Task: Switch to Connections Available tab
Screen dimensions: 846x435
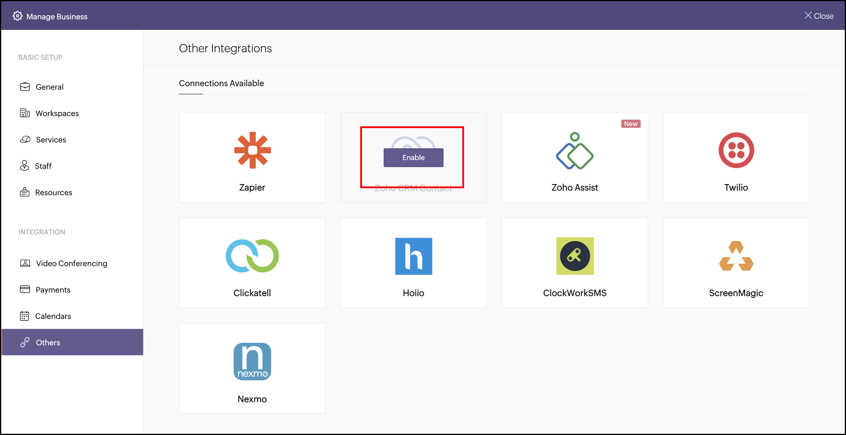Action: coord(221,83)
